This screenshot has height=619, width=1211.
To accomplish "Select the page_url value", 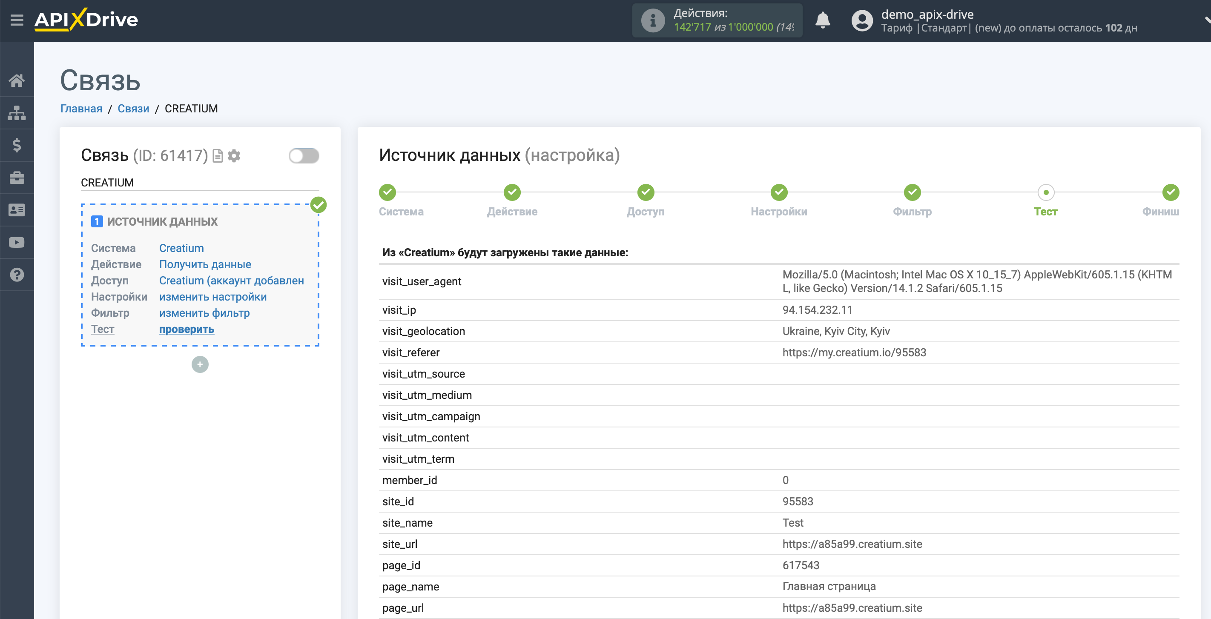I will (852, 608).
